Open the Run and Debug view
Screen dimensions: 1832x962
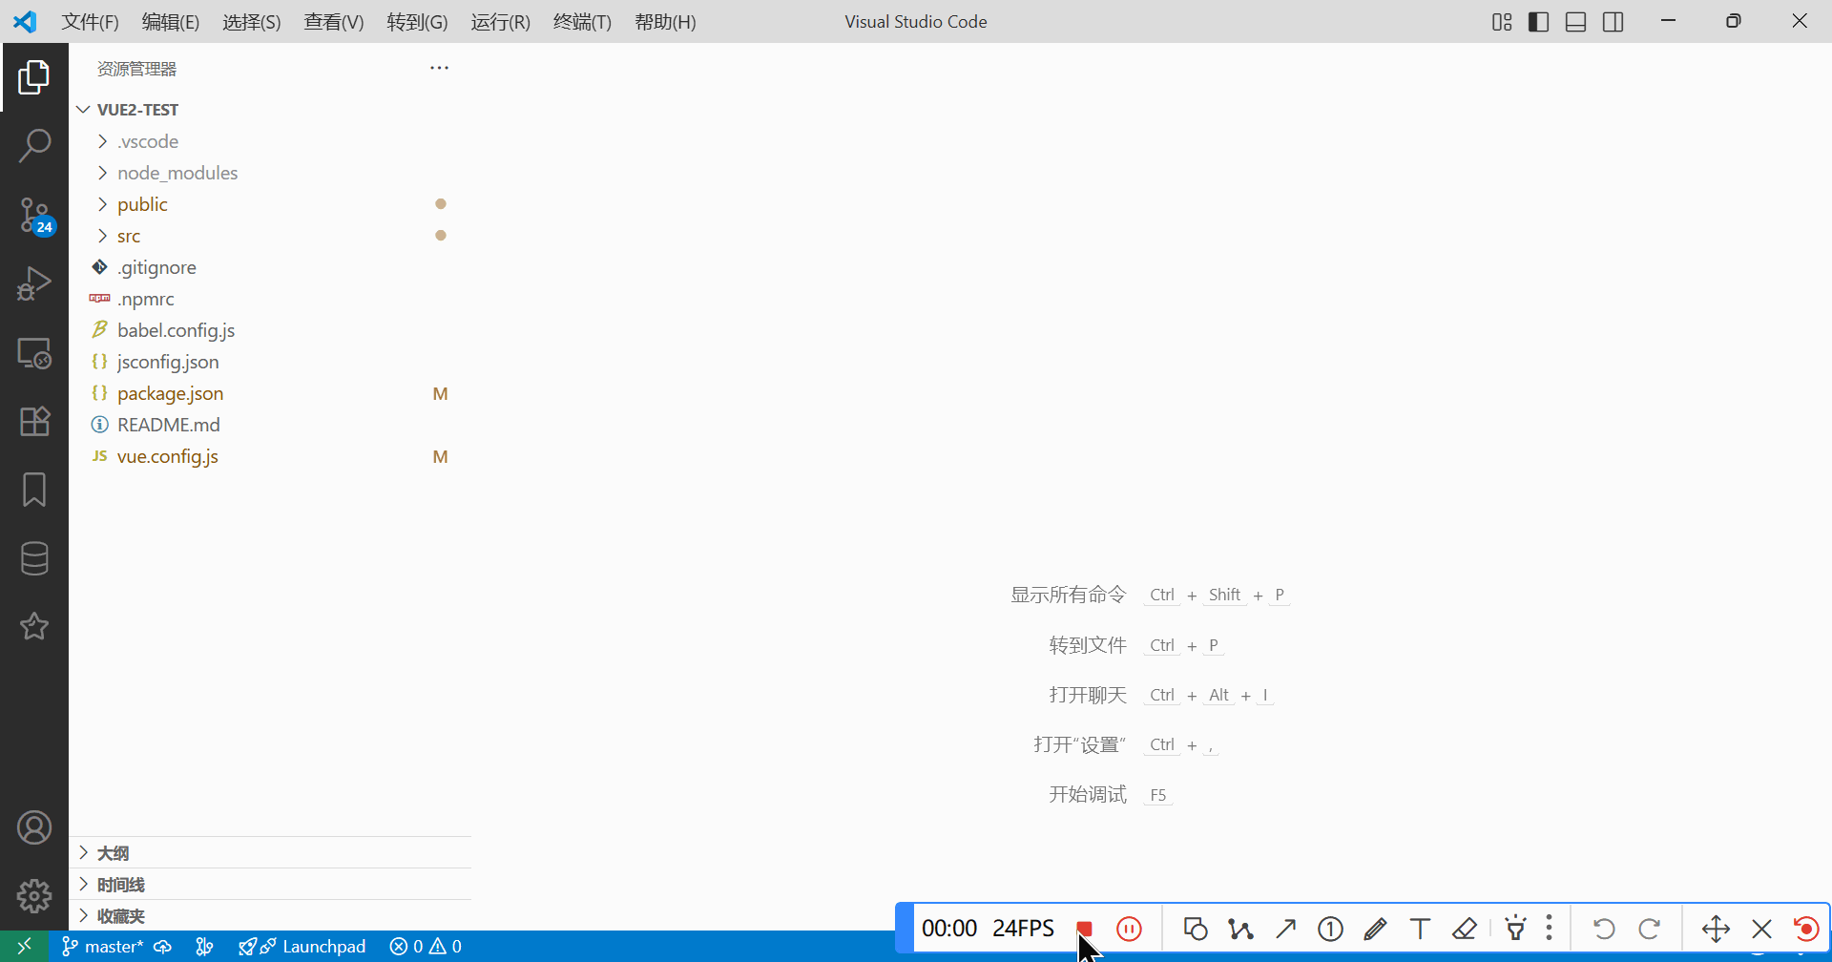coord(34,283)
